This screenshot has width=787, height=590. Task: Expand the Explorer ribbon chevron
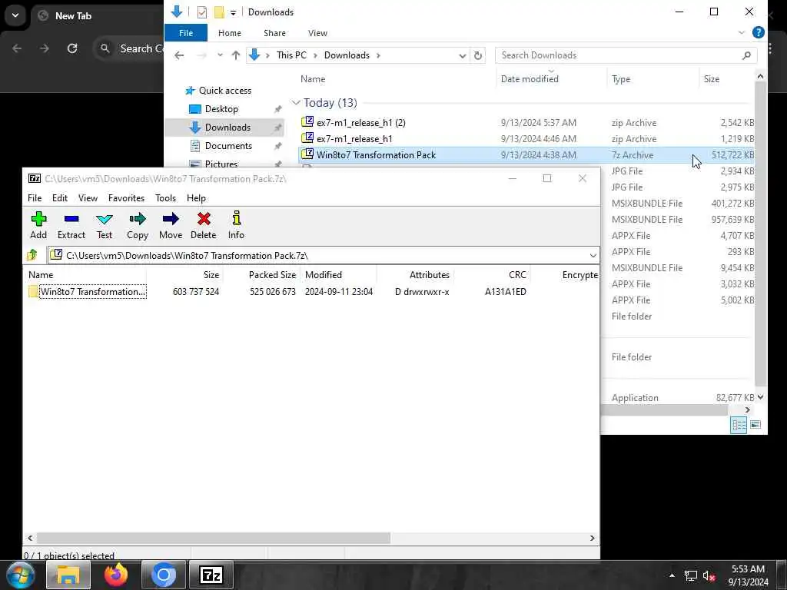click(x=742, y=32)
